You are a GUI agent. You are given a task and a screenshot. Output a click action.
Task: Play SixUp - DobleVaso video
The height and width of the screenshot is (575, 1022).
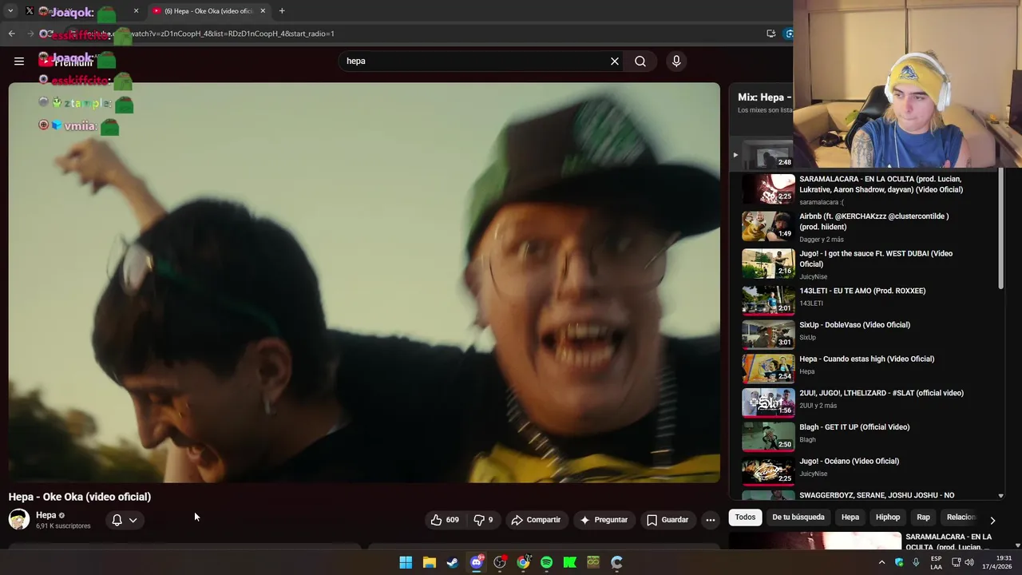(866, 333)
